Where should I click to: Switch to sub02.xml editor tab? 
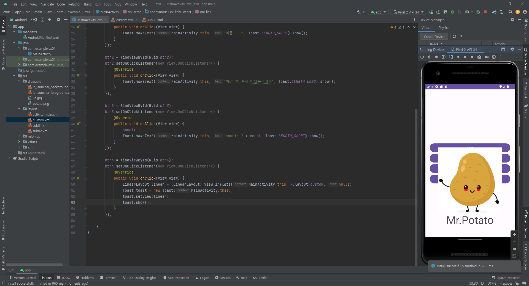(x=155, y=20)
